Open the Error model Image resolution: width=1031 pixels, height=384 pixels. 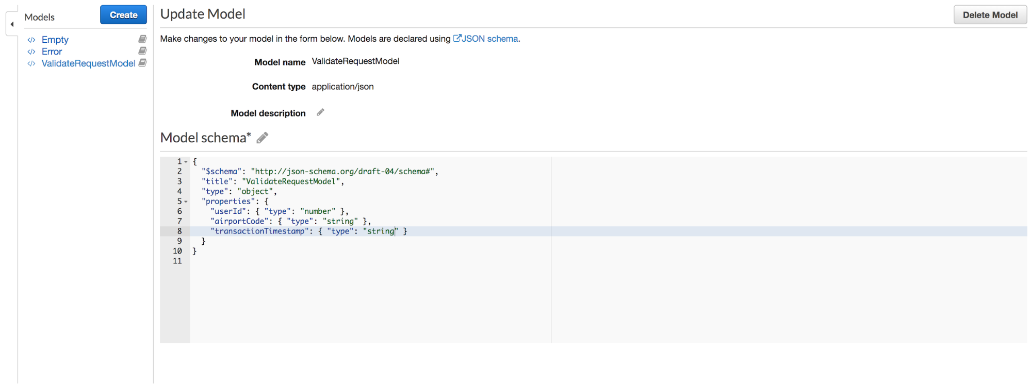point(52,52)
